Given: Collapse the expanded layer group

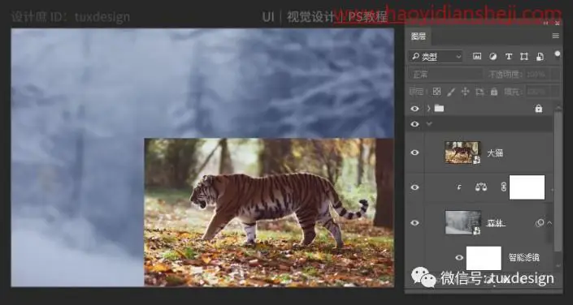Looking at the screenshot, I should click(429, 124).
